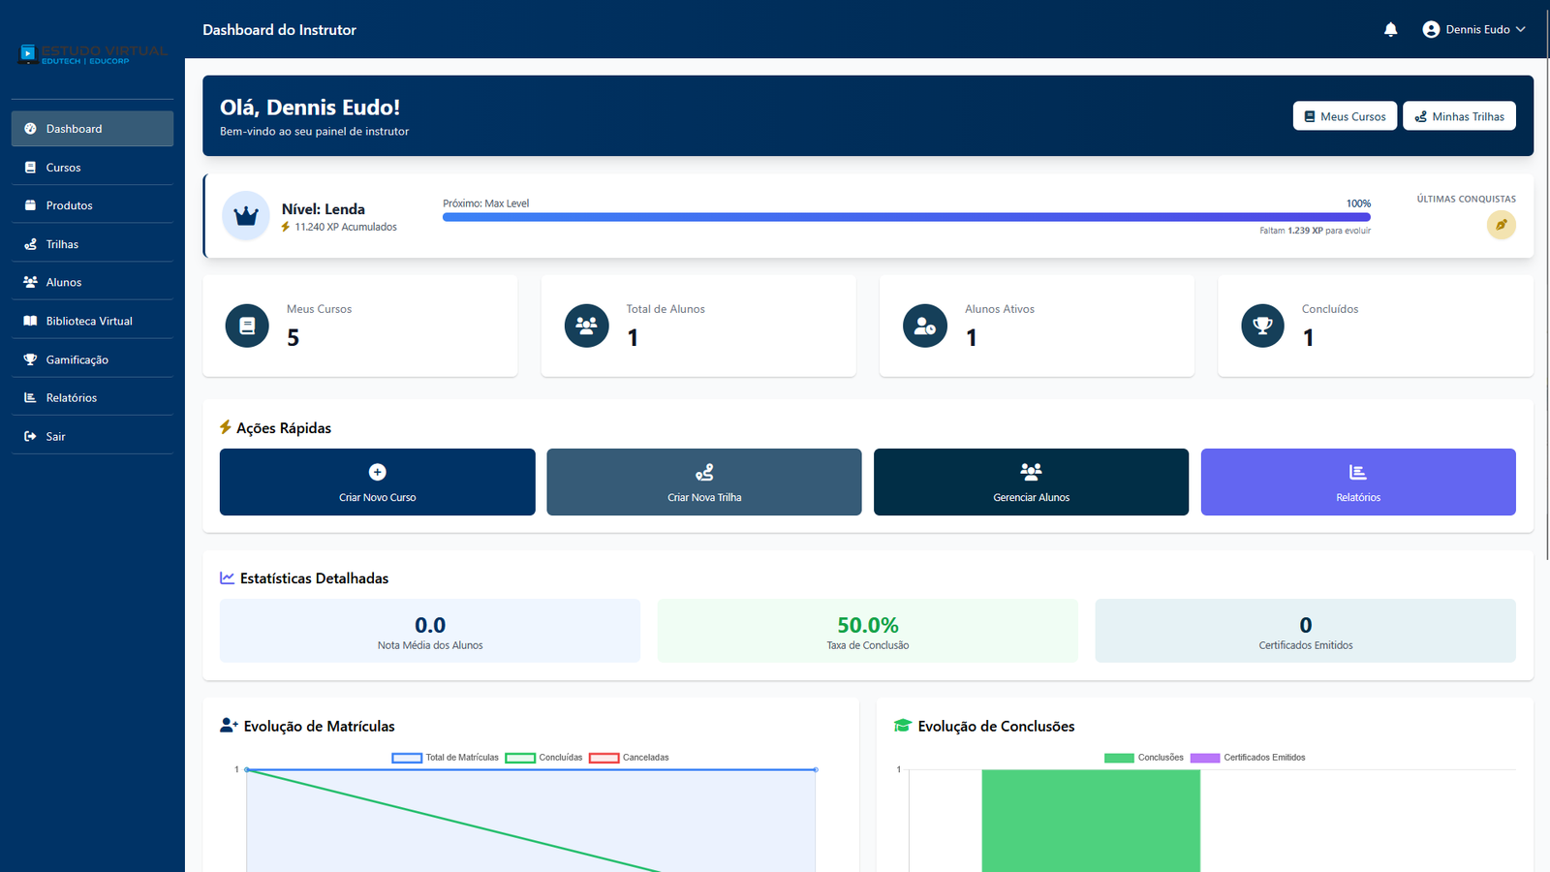Image resolution: width=1550 pixels, height=872 pixels.
Task: Open the Estudo Virtual logo menu
Action: (x=92, y=54)
